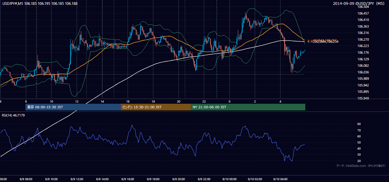Select the NY 21:00-06:00 JST session bar
This screenshot has width=389, height=182.
pos(248,107)
